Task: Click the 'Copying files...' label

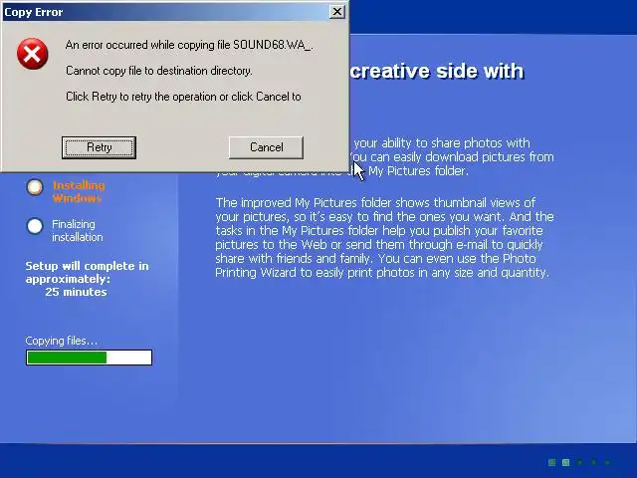Action: [x=62, y=341]
